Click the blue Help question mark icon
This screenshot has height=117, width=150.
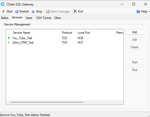point(138,11)
